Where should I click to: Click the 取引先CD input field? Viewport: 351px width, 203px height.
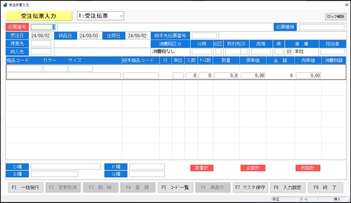pos(236,52)
